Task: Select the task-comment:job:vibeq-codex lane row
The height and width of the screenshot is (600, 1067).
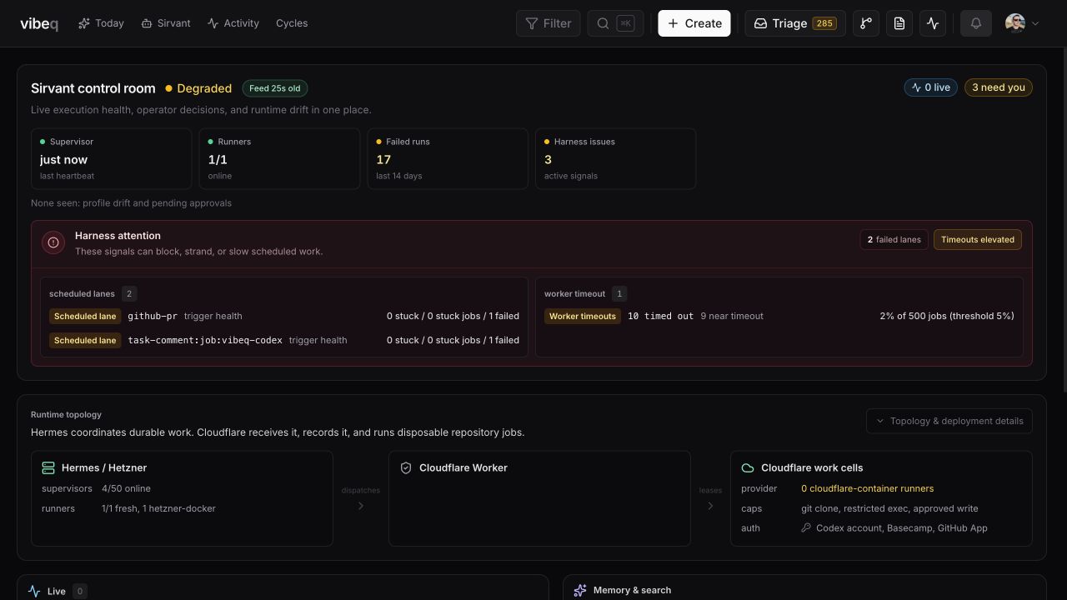Action: [x=284, y=340]
